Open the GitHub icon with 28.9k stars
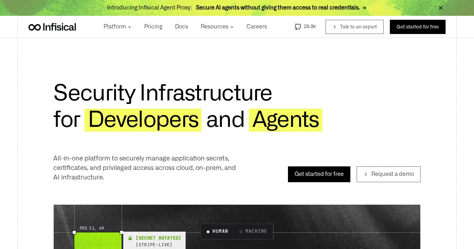Screen dimensions: 474x249 [305, 27]
